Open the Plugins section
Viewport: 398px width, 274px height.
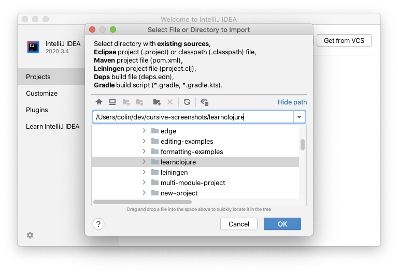37,110
